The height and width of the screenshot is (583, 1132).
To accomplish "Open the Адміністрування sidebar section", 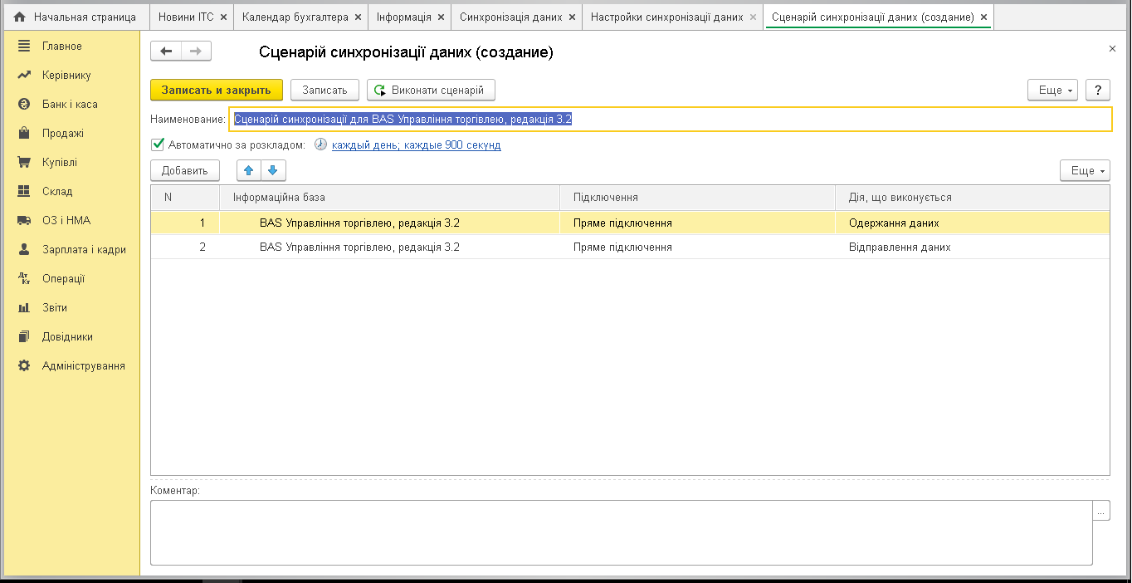I will coord(83,365).
